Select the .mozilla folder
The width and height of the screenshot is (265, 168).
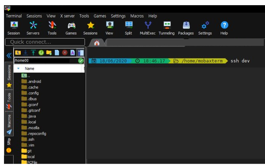click(30, 128)
